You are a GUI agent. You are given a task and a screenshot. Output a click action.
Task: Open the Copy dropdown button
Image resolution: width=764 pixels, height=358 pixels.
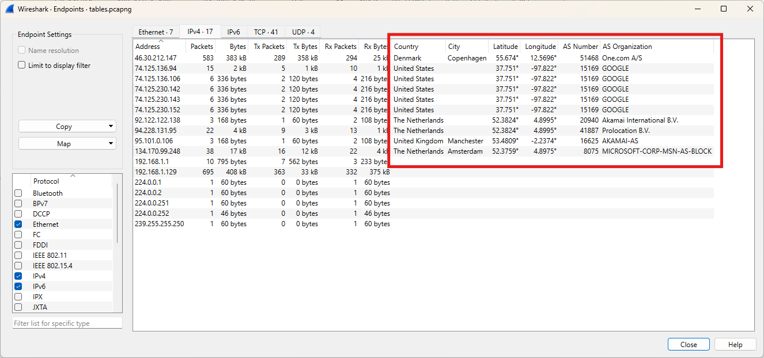click(x=67, y=127)
